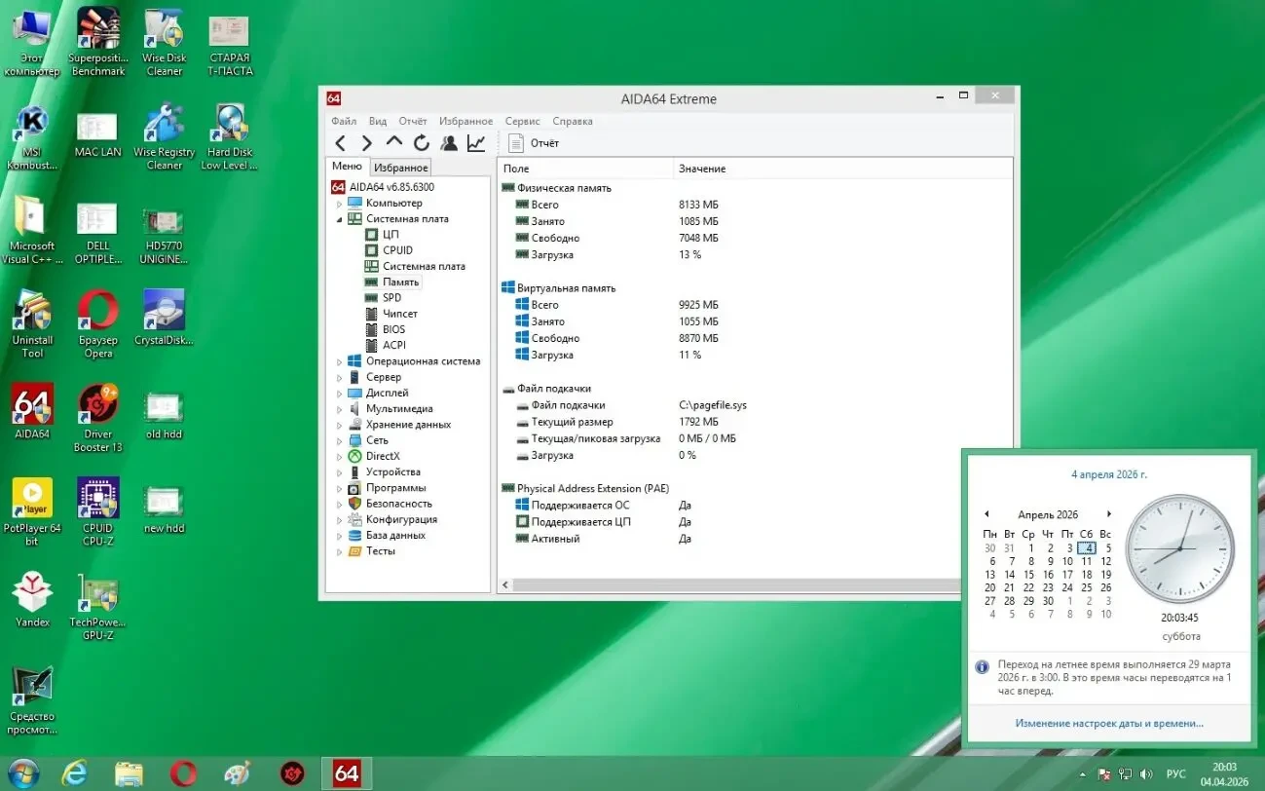Select date 15 in the calendar

tap(1028, 575)
